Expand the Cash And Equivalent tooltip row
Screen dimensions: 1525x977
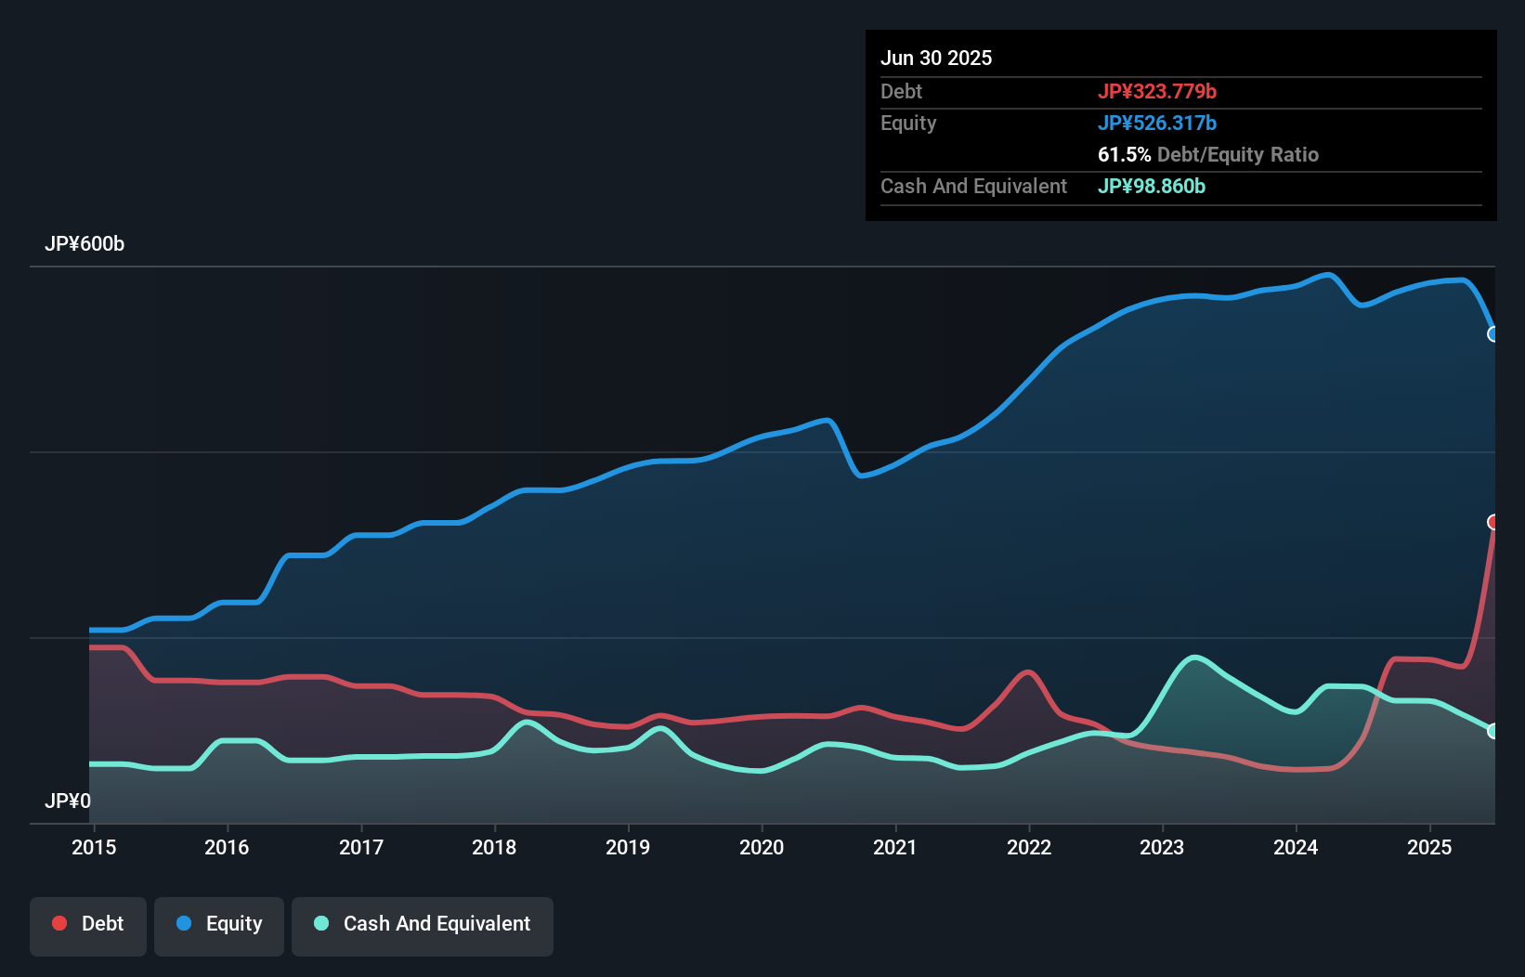pyautogui.click(x=1152, y=186)
